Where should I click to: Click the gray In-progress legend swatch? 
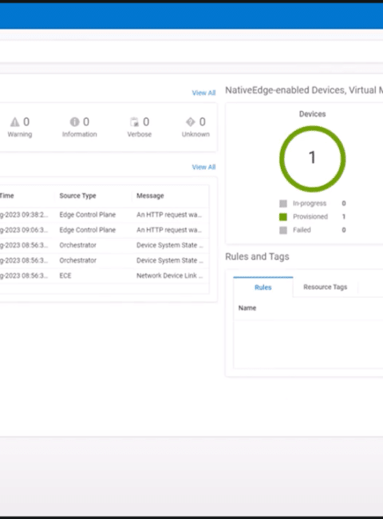coord(283,204)
